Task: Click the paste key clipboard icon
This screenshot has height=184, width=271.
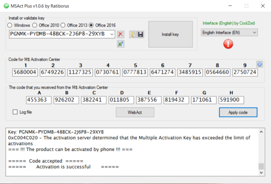Action: coord(133,34)
